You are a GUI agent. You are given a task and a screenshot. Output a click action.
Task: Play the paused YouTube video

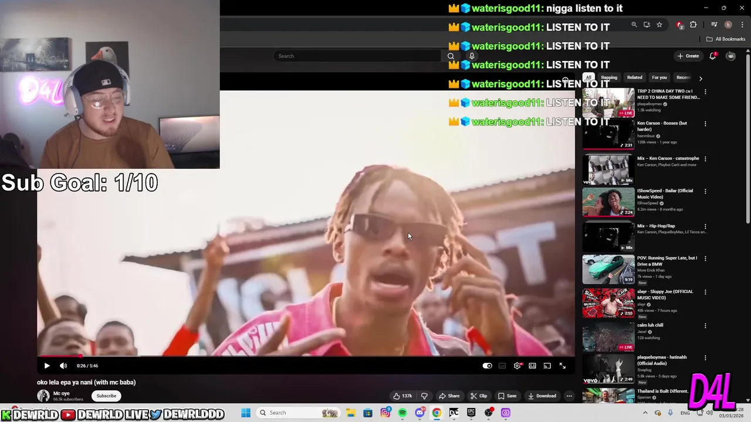pos(47,366)
